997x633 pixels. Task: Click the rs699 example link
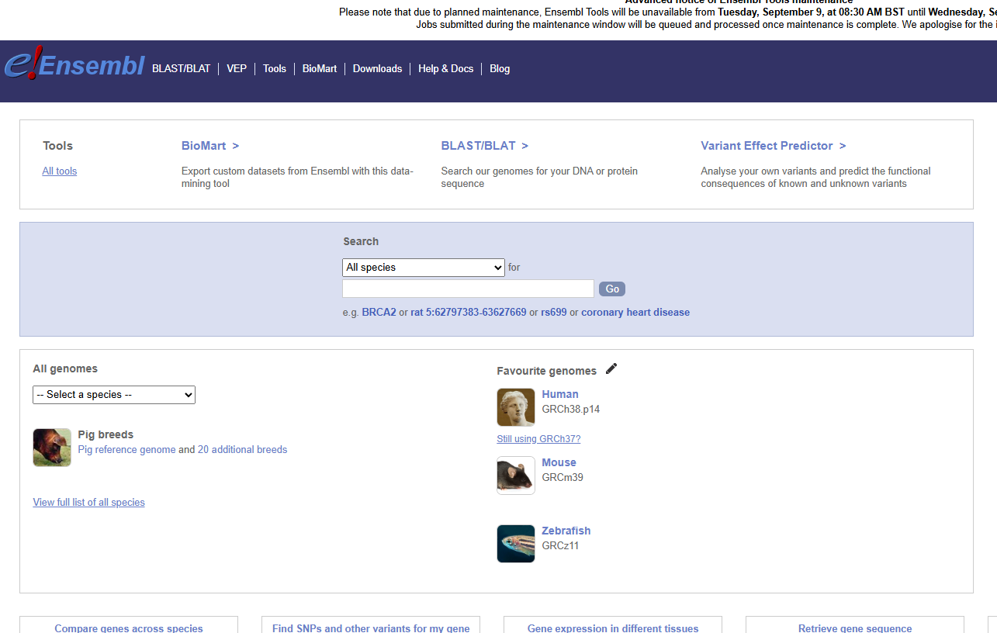554,313
